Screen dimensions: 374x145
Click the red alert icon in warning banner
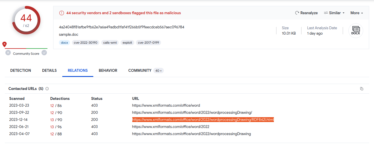(x=62, y=13)
